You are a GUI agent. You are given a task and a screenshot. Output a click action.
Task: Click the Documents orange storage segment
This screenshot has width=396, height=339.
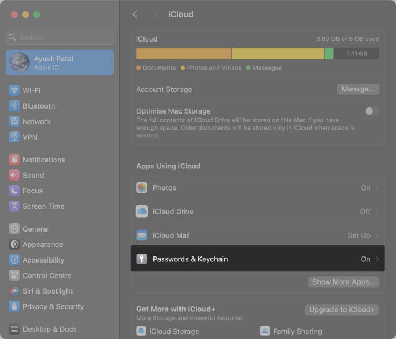click(x=184, y=54)
